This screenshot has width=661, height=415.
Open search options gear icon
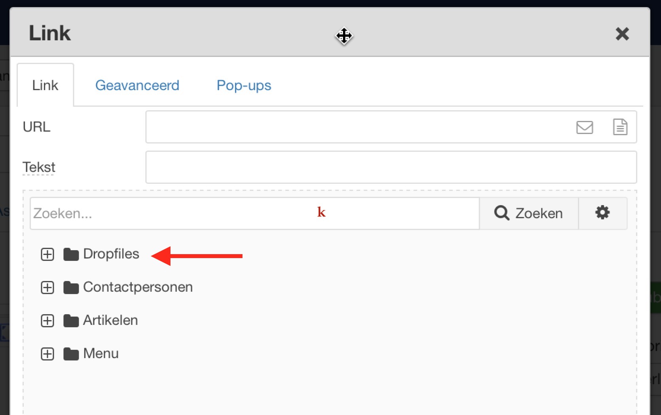pos(602,213)
